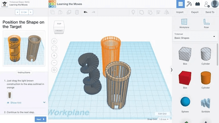
Task: Click the Import menu button
Action: [180, 12]
